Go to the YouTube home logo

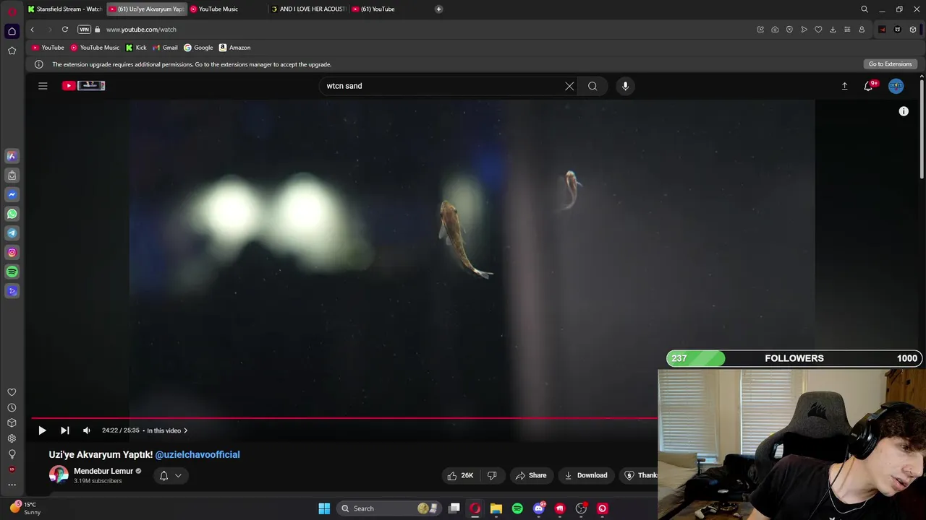pyautogui.click(x=84, y=86)
